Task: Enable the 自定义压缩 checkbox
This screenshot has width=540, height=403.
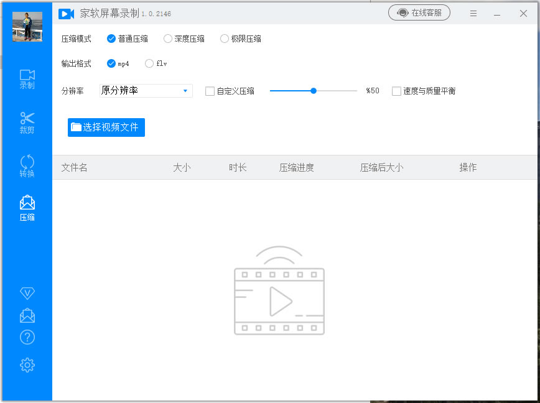Action: [210, 91]
